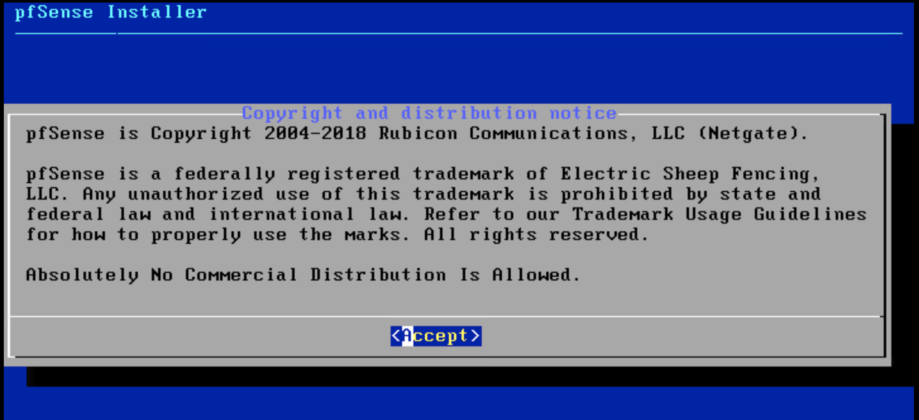Click the phrase prohibited by state
This screenshot has width=919, height=420.
tap(668, 194)
